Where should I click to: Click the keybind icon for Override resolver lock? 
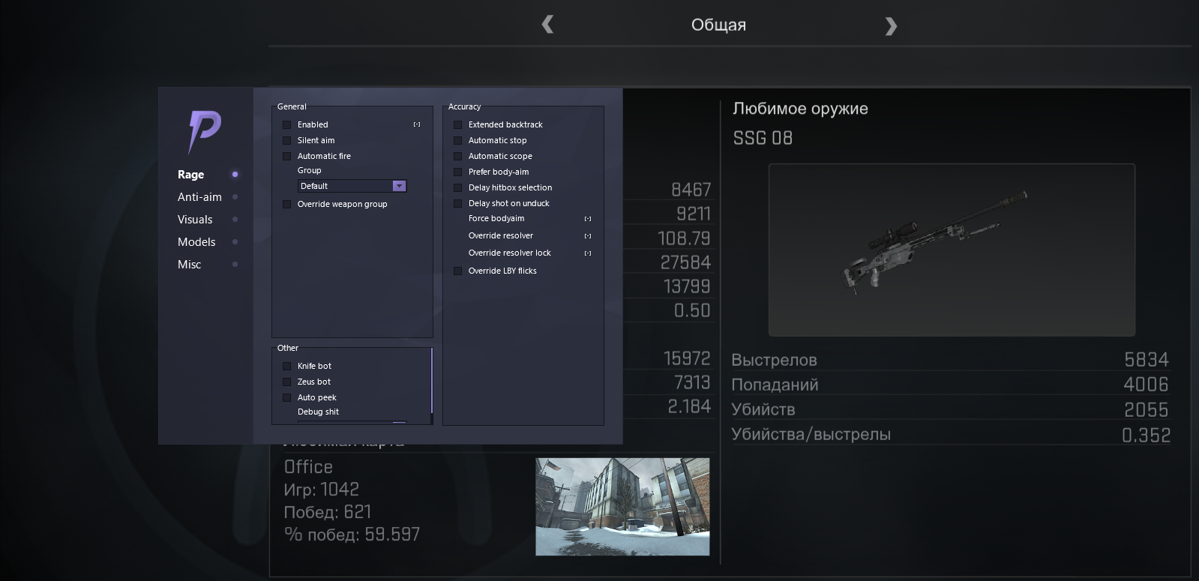pos(588,253)
